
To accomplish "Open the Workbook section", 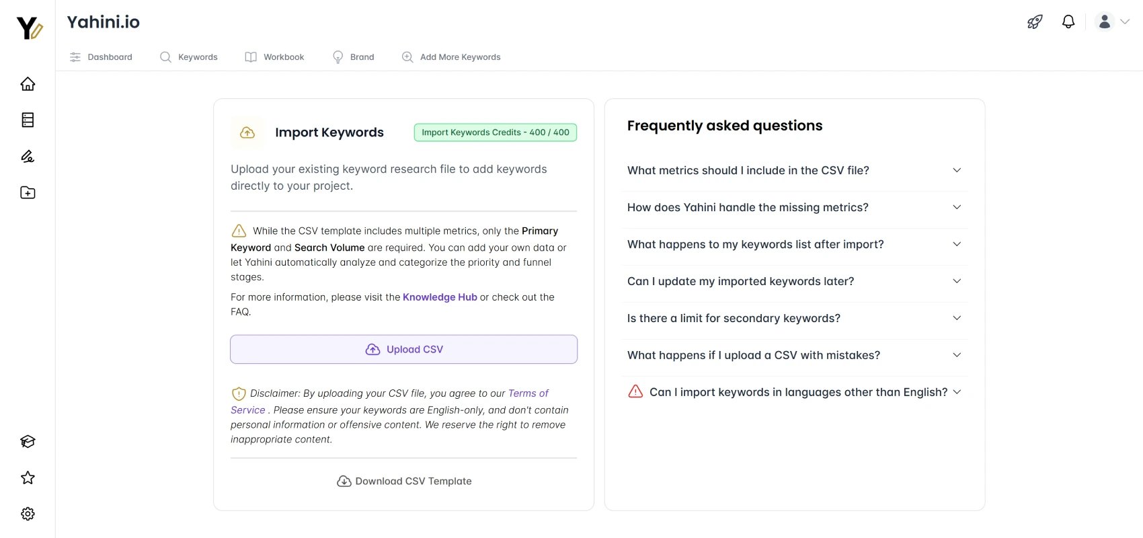I will coord(274,56).
